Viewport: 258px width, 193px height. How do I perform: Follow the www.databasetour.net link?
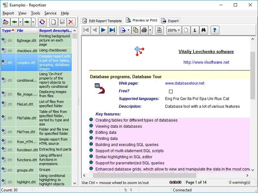pyautogui.click(x=184, y=83)
